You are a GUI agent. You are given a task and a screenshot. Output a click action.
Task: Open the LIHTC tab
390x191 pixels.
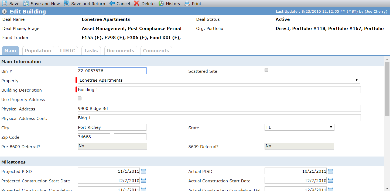pos(68,51)
